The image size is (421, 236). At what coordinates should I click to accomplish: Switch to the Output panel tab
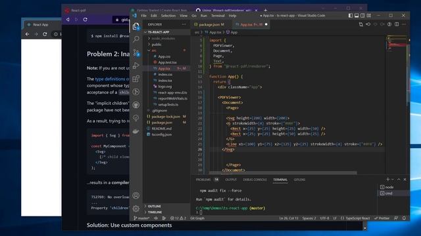pos(231,180)
